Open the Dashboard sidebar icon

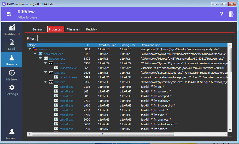[x=11, y=28]
